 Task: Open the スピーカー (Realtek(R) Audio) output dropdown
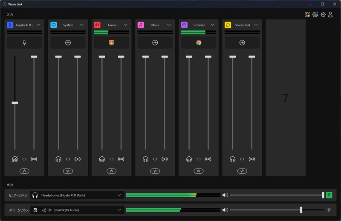point(78,210)
